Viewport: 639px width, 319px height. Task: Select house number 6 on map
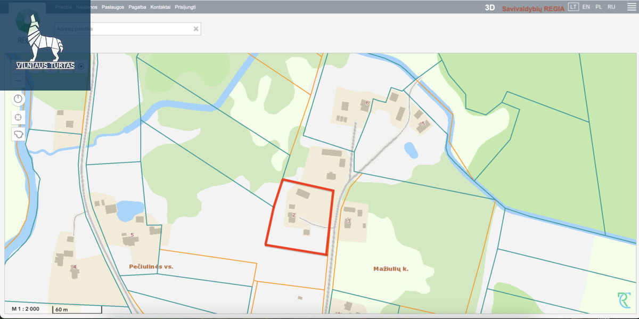tap(367, 102)
